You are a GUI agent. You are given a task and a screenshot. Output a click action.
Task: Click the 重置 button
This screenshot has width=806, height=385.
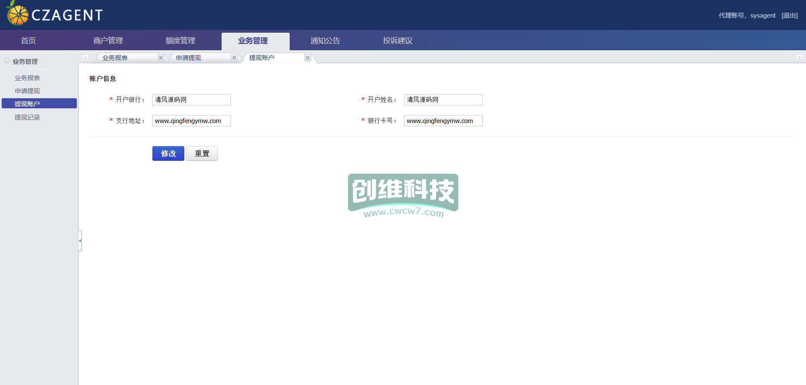pyautogui.click(x=202, y=154)
